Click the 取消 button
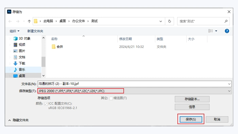Viewport: 238px width, 134px height. click(x=217, y=119)
